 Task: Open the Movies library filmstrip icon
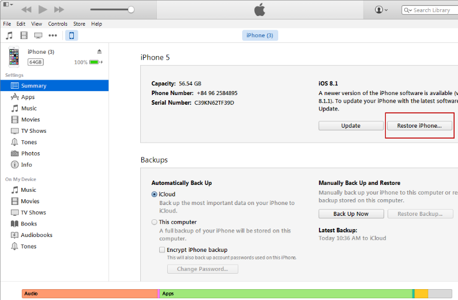click(x=23, y=35)
